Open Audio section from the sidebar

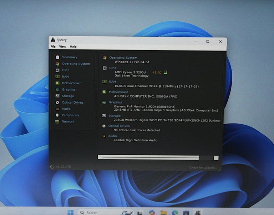(x=66, y=109)
